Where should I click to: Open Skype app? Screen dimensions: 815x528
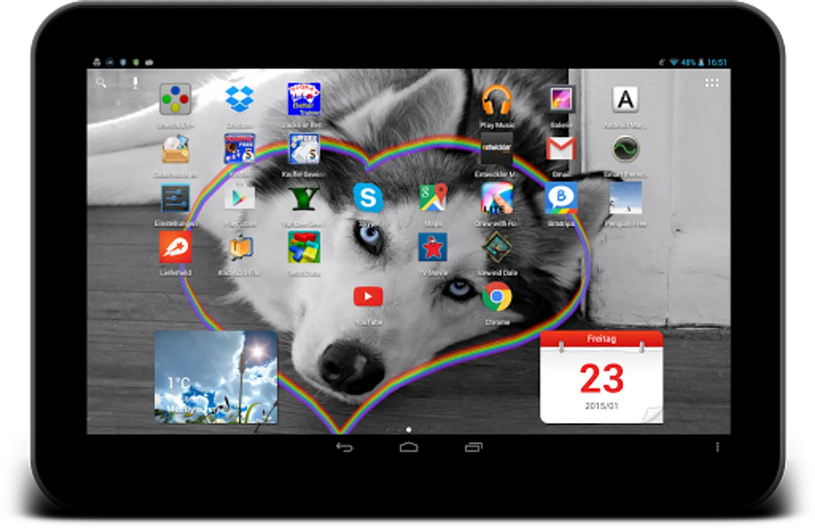(x=368, y=198)
